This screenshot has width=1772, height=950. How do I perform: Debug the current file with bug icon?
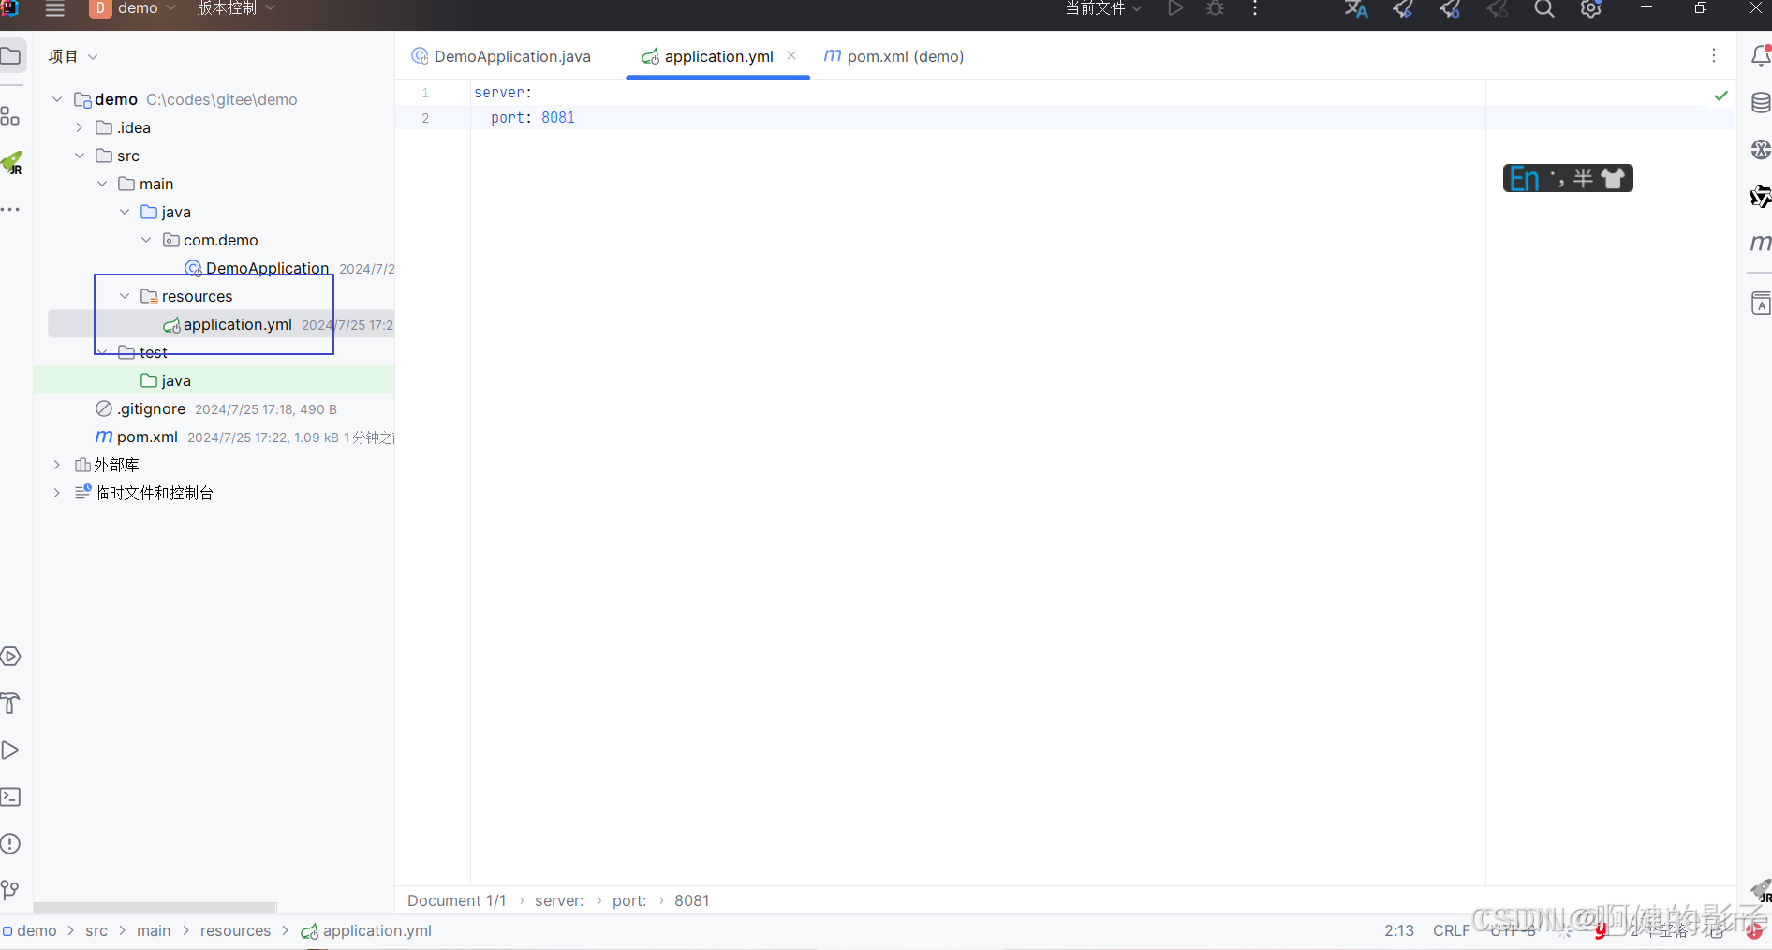[x=1216, y=8]
